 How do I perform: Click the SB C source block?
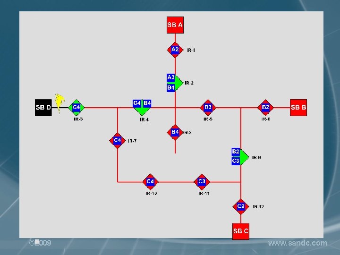click(x=241, y=231)
